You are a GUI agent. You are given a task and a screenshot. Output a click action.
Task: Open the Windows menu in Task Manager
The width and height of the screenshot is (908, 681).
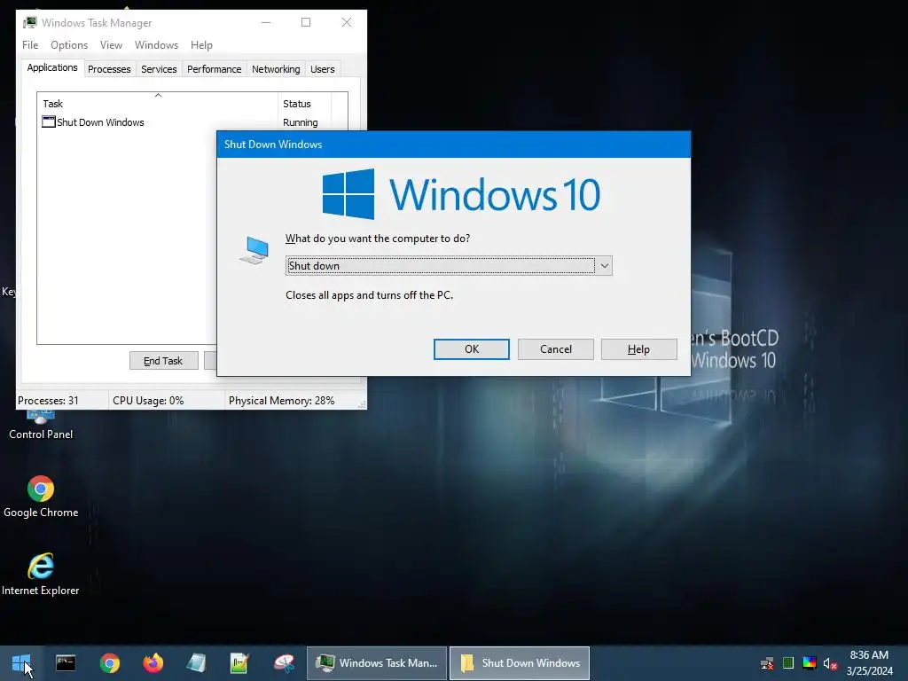coord(156,45)
